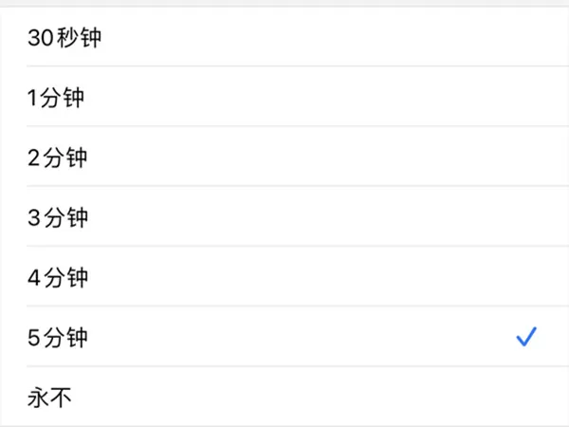569x427 pixels.
Task: Click the blue checkmark beside 5分钟
Action: coord(526,337)
